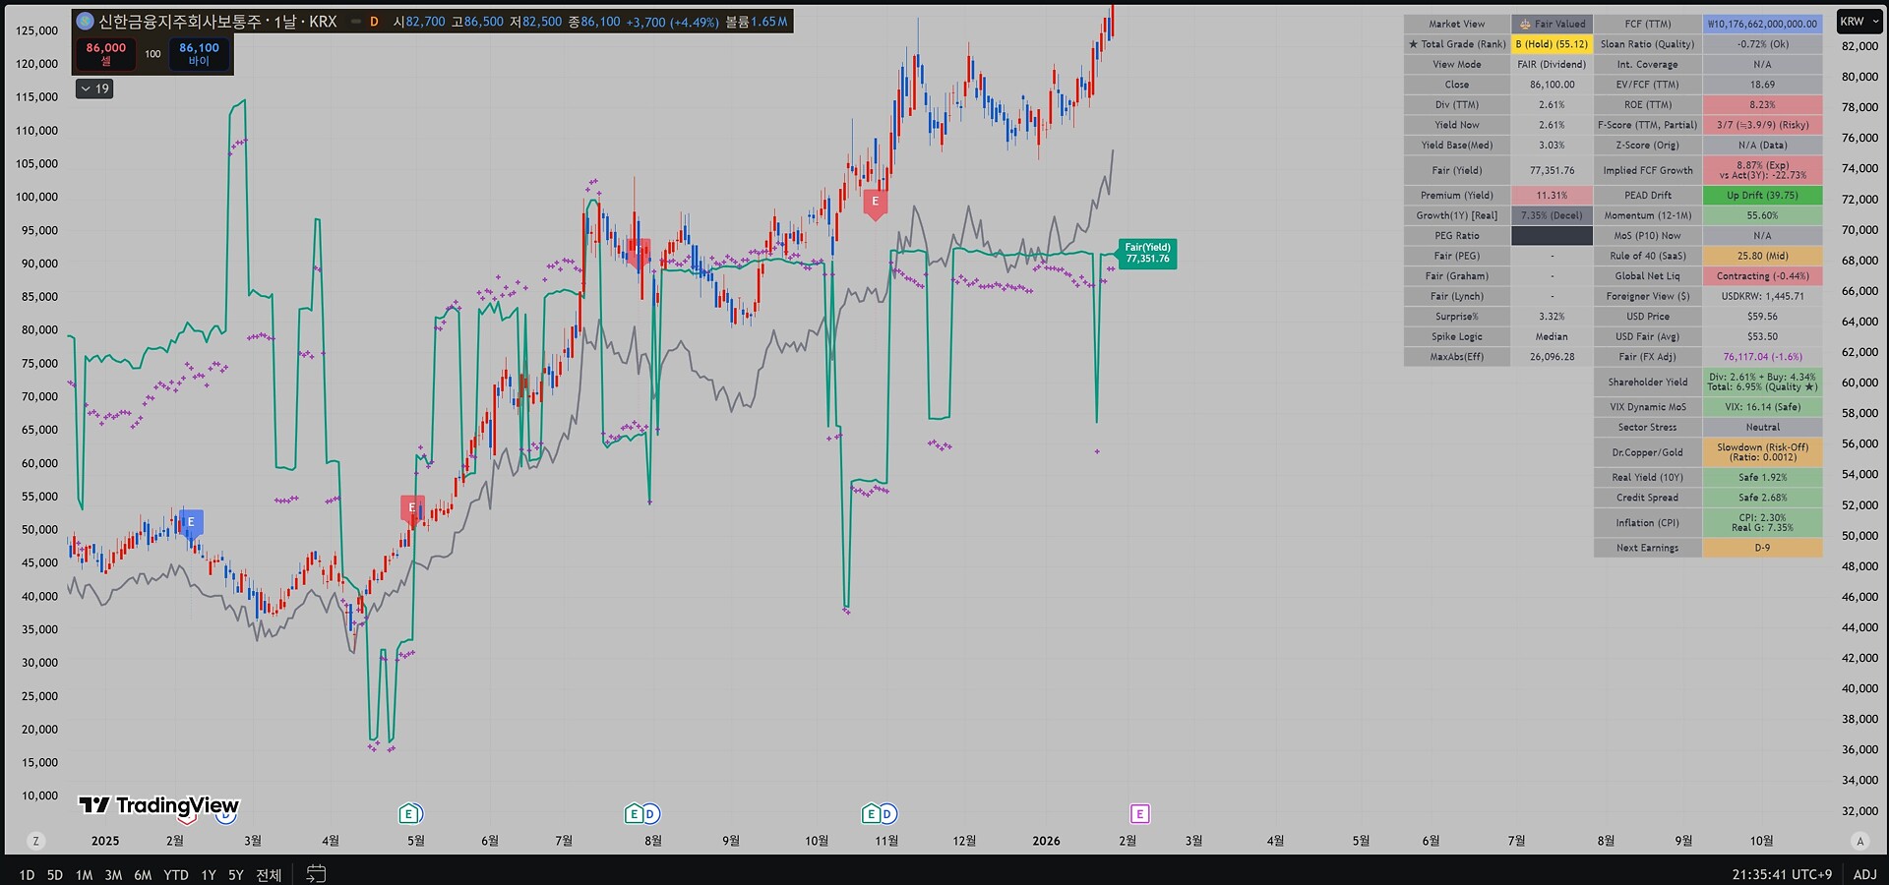
Task: Collapse the indicator legend showing 19
Action: [94, 88]
